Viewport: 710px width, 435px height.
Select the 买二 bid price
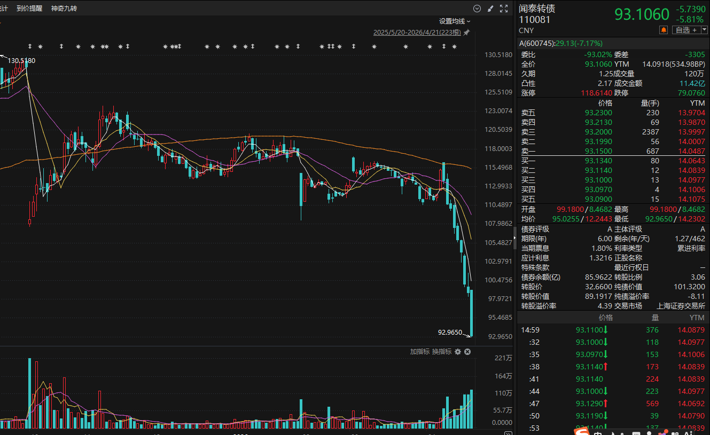pos(598,170)
